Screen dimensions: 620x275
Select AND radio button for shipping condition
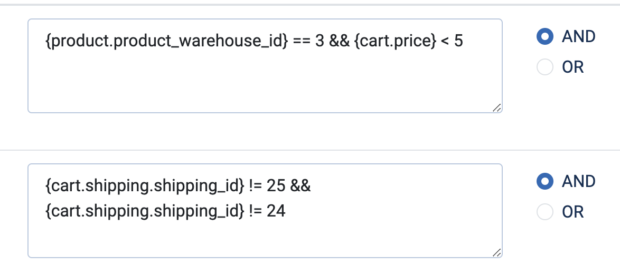(544, 181)
